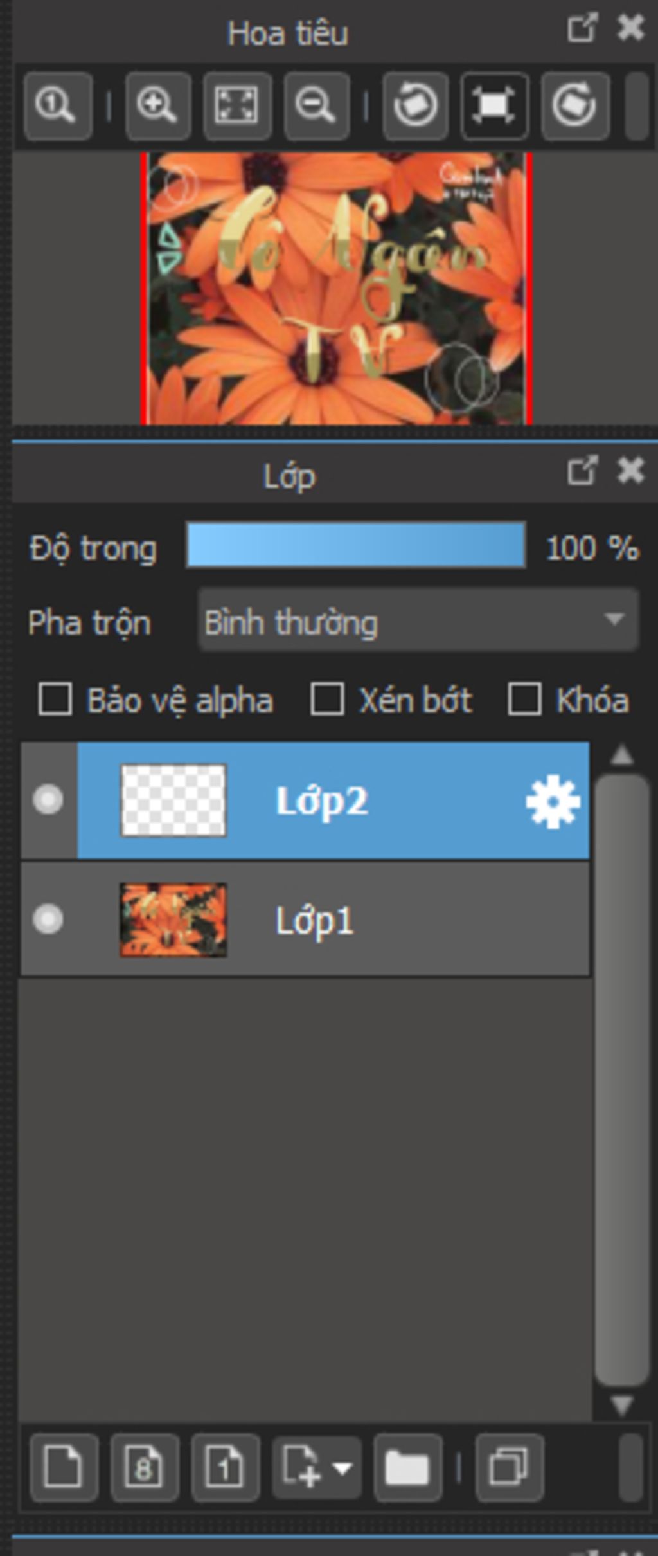Enable Xén bớt clipping checkbox
Screen dimensions: 658x1556
[327, 700]
